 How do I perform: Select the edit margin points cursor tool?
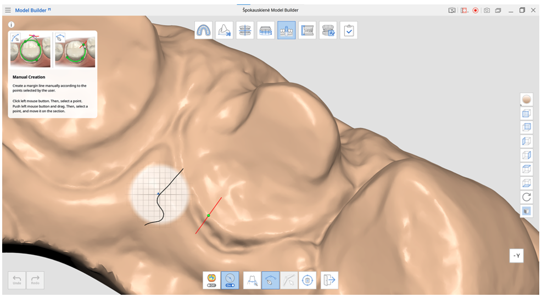pyautogui.click(x=289, y=280)
